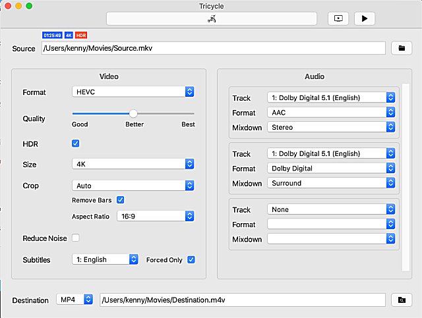Click the preview icon button in toolbar
422x318 pixels.
pos(338,18)
